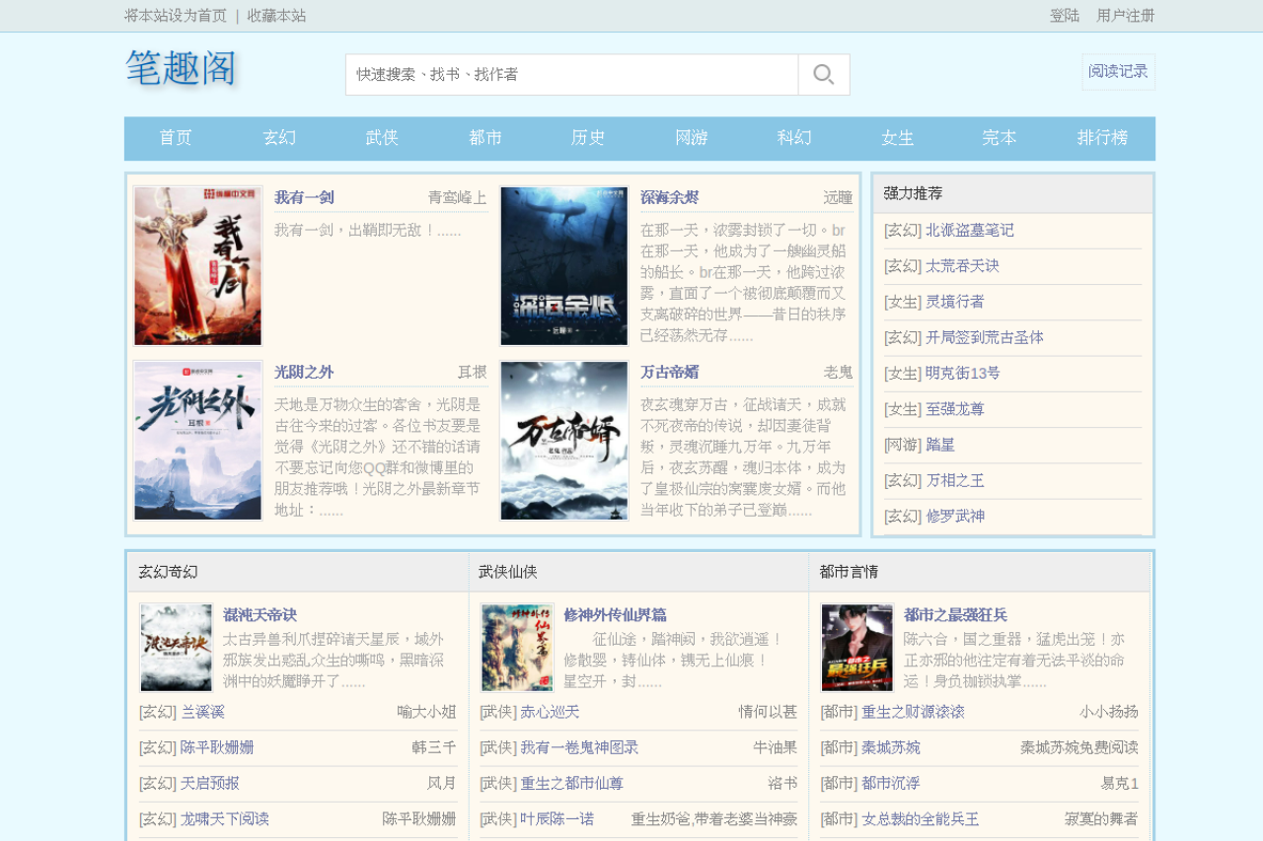Open 北派盗墓笔记 in recommendations
This screenshot has height=841, width=1263.
click(x=969, y=231)
